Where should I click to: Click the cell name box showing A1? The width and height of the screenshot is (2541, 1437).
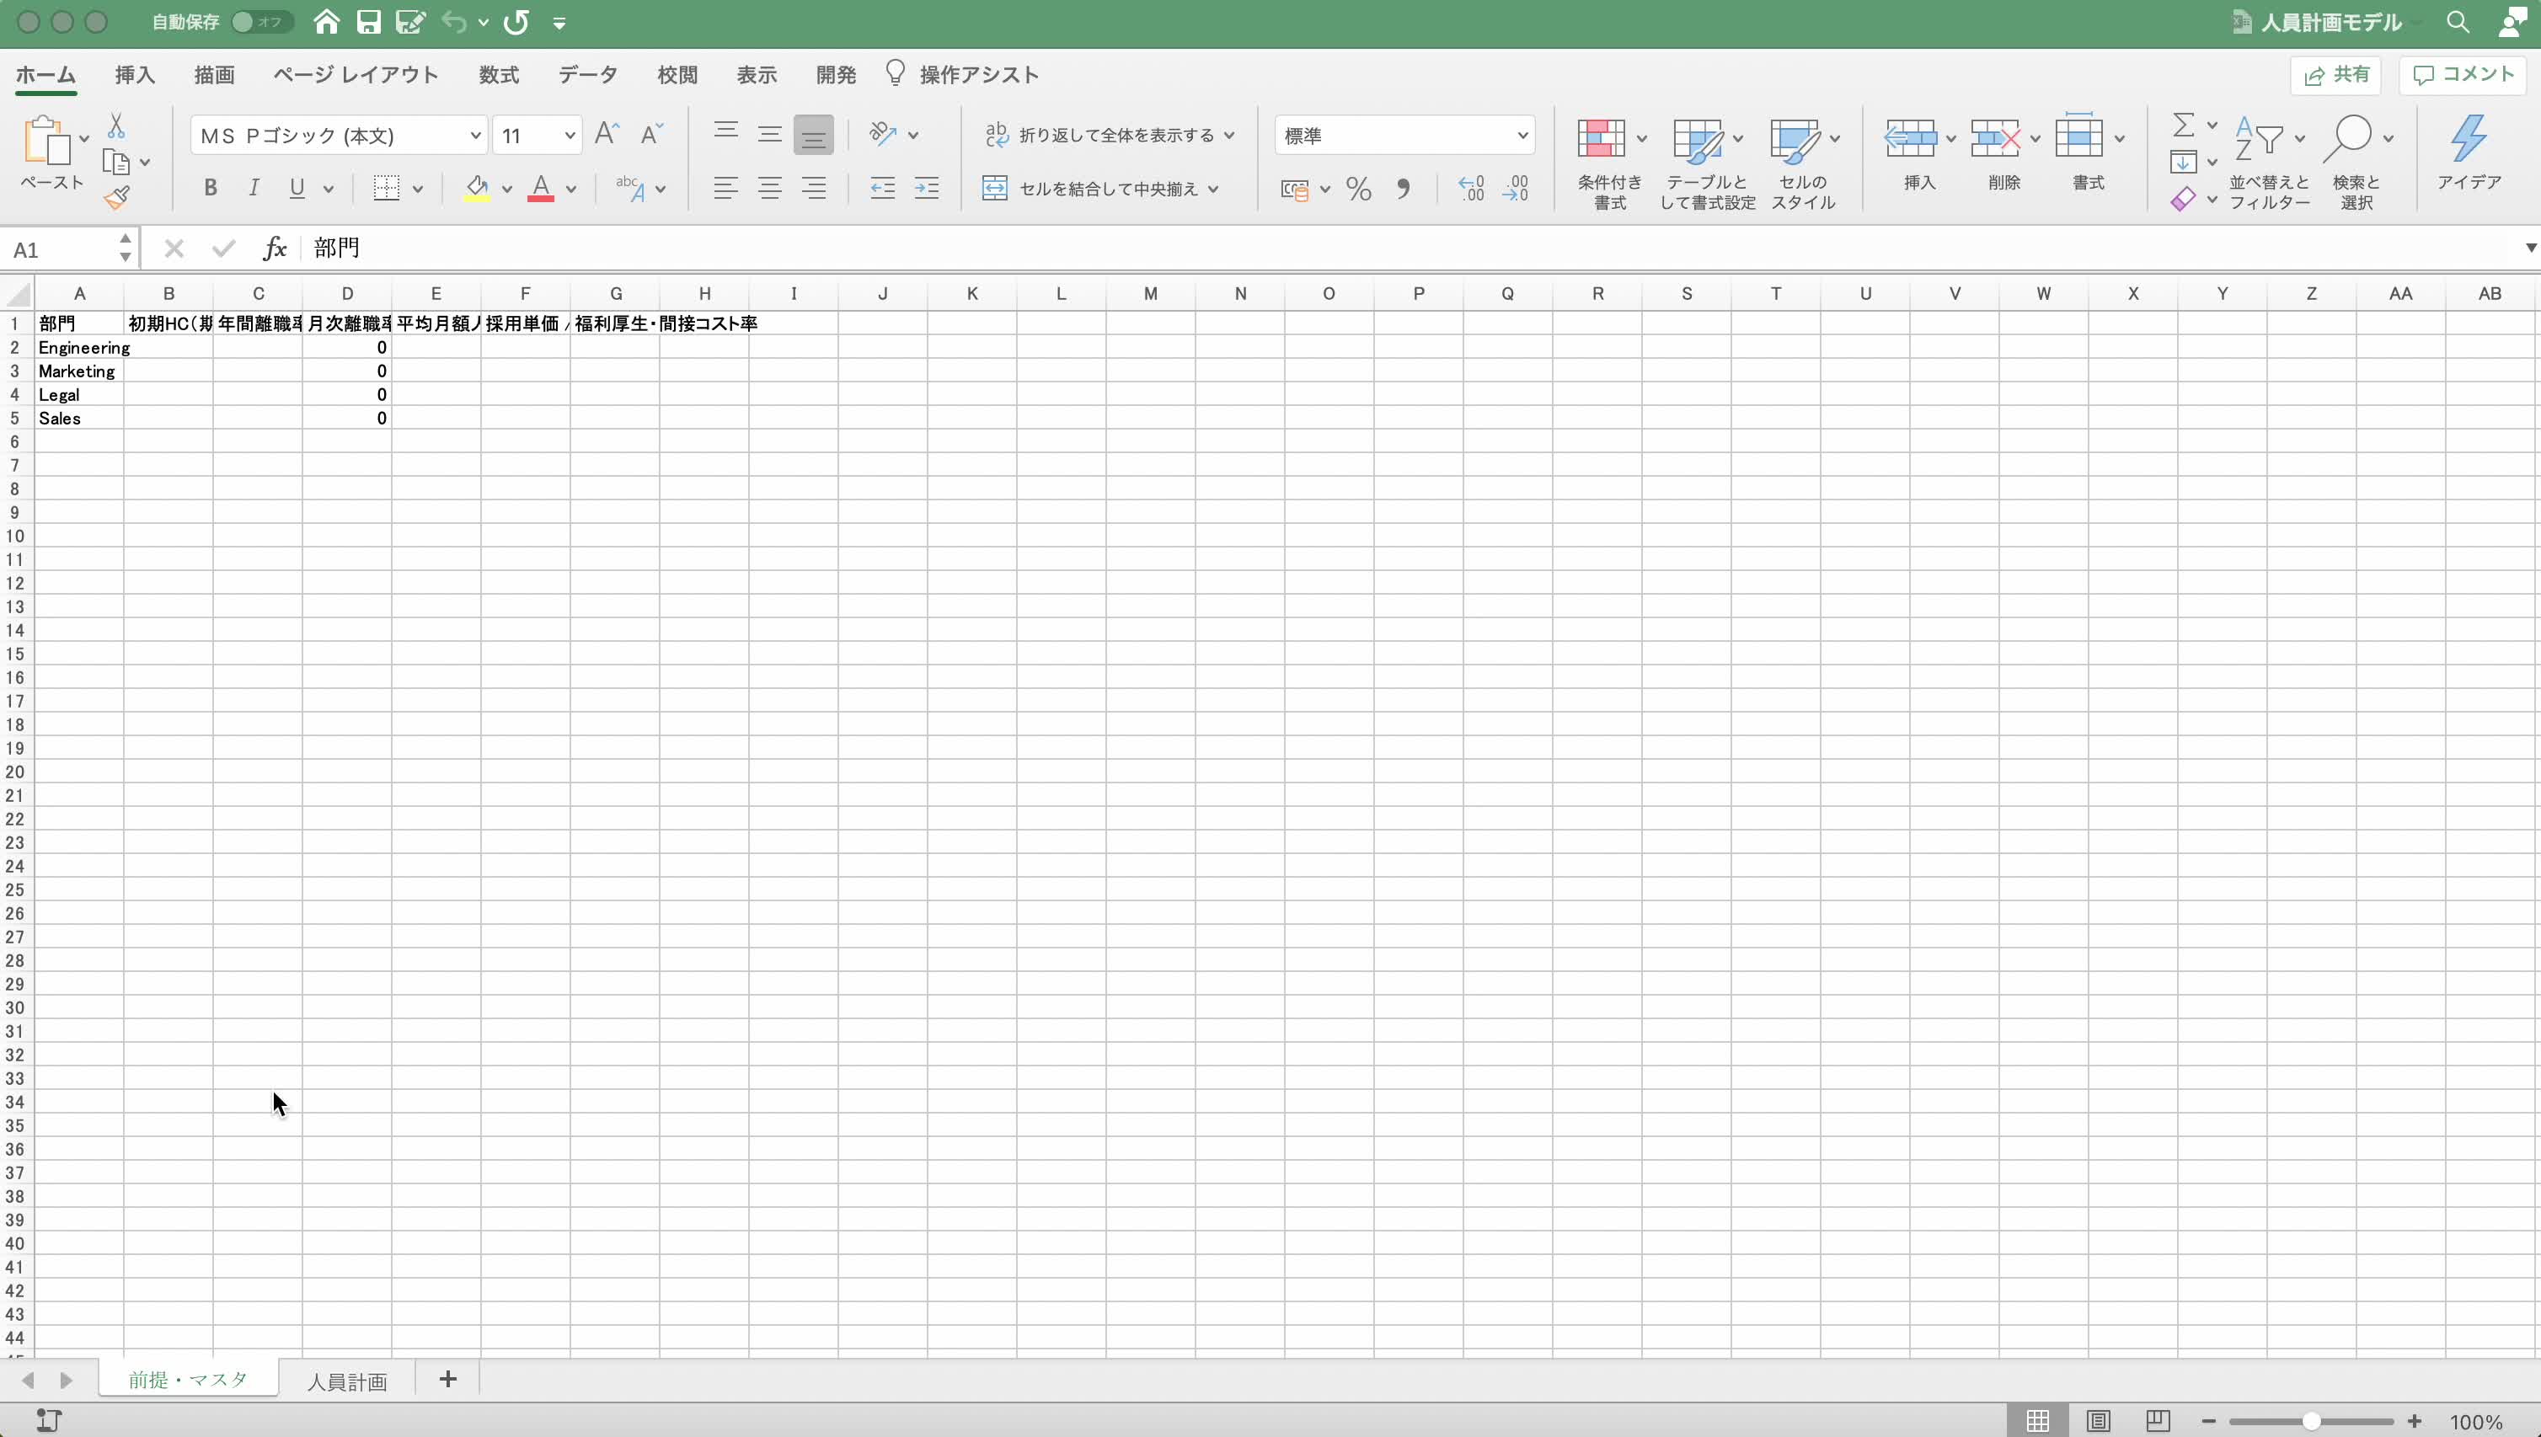(54, 248)
